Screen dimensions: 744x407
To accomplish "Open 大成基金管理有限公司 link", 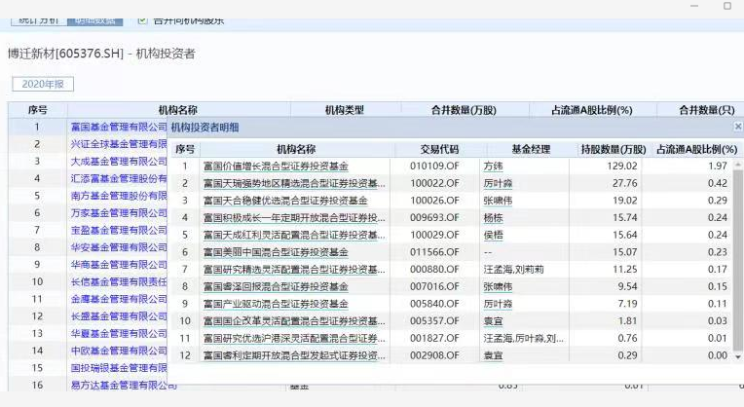I will coord(119,162).
